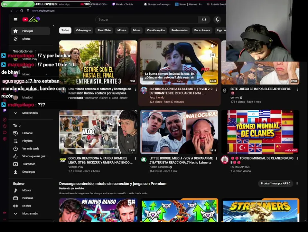308x232 pixels.
Task: Open three-dot menu for Konstantin Rudnev ad
Action: pyautogui.click(x=135, y=89)
